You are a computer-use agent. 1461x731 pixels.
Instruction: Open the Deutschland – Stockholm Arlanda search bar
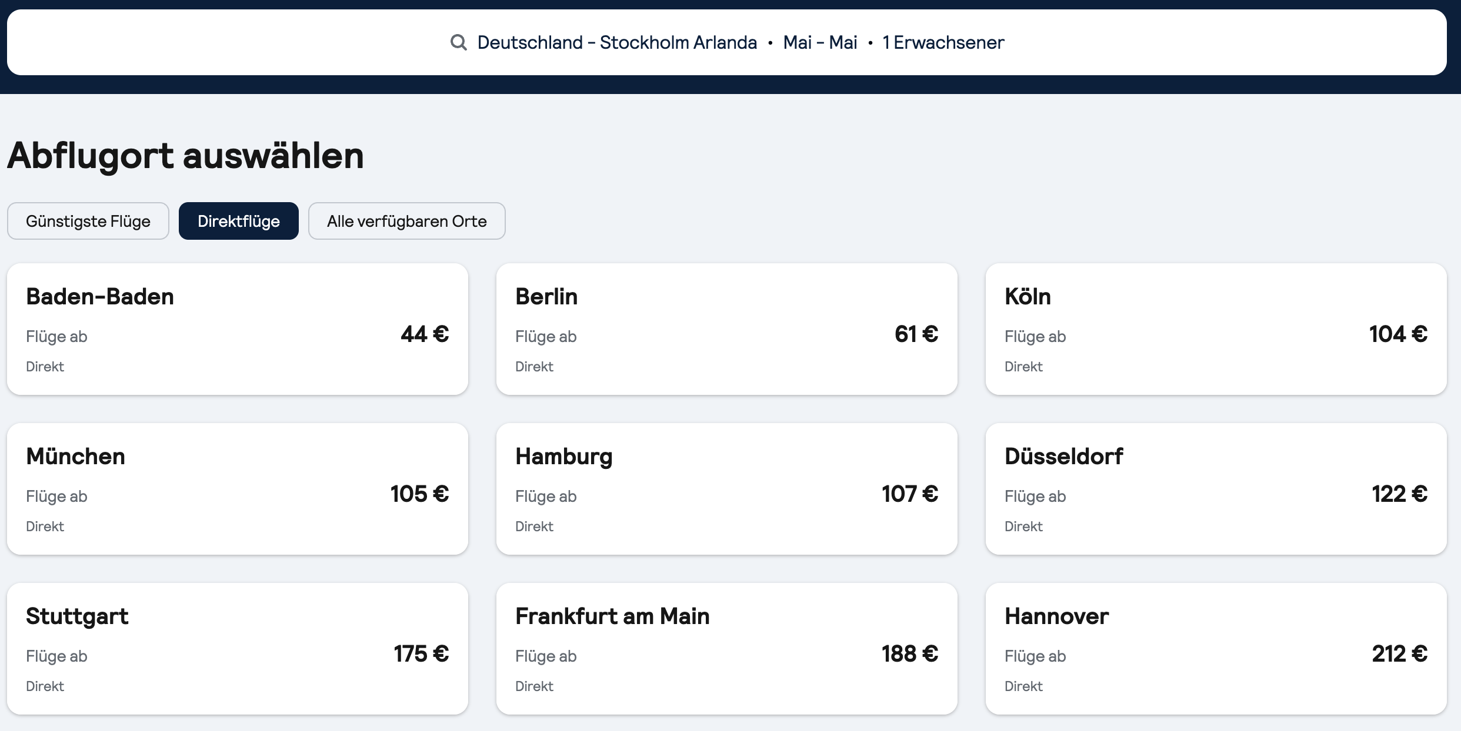(x=727, y=42)
